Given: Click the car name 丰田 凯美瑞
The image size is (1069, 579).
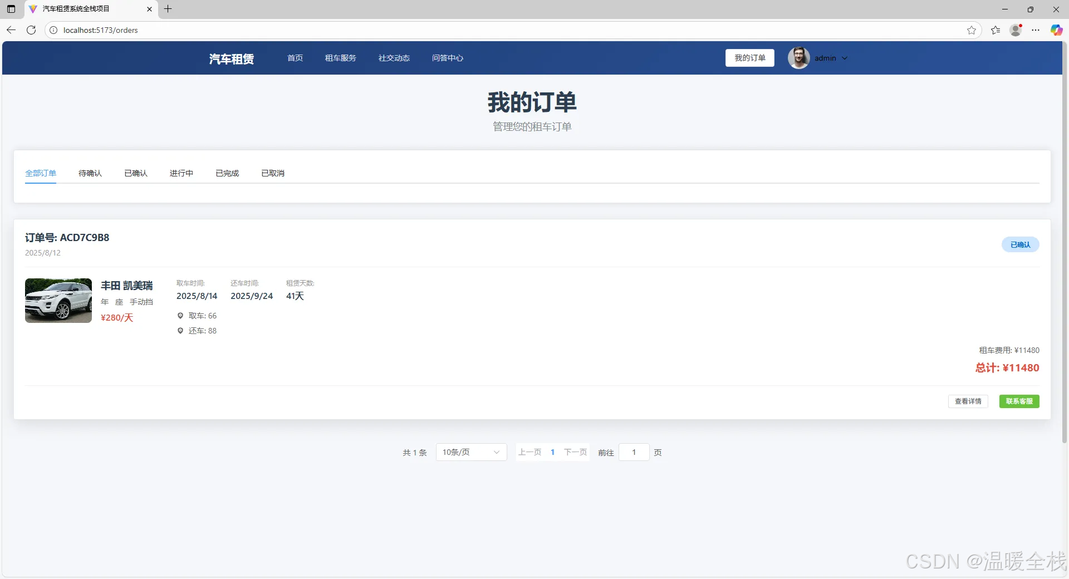Looking at the screenshot, I should pos(126,286).
